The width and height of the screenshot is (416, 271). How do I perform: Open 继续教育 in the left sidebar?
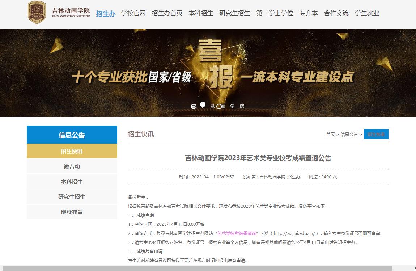tap(72, 212)
